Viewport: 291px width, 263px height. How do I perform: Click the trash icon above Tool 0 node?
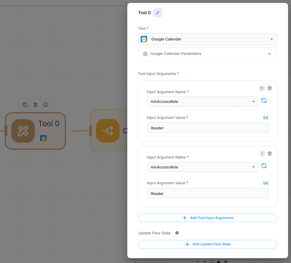[x=35, y=105]
